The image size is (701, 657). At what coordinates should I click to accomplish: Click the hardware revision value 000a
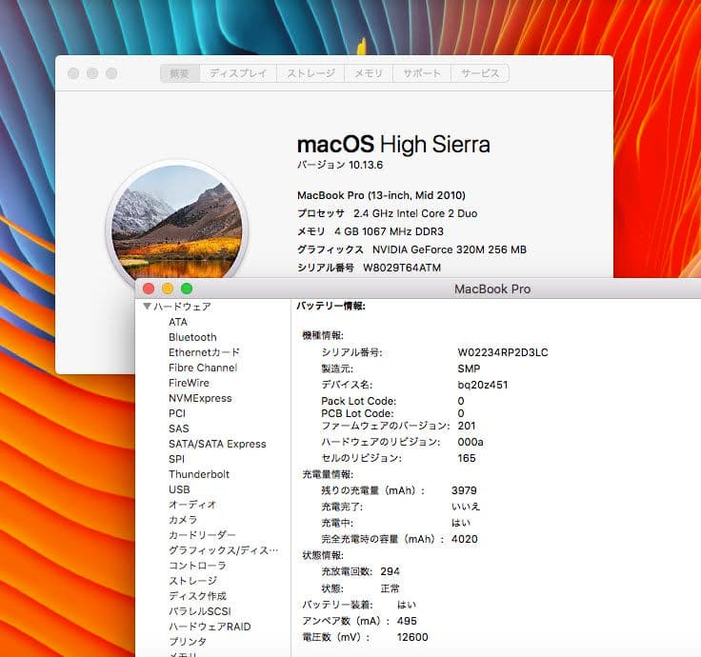(471, 442)
